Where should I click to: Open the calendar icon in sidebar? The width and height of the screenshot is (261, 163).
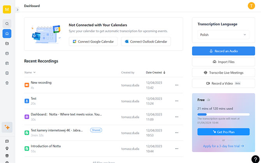pyautogui.click(x=7, y=54)
